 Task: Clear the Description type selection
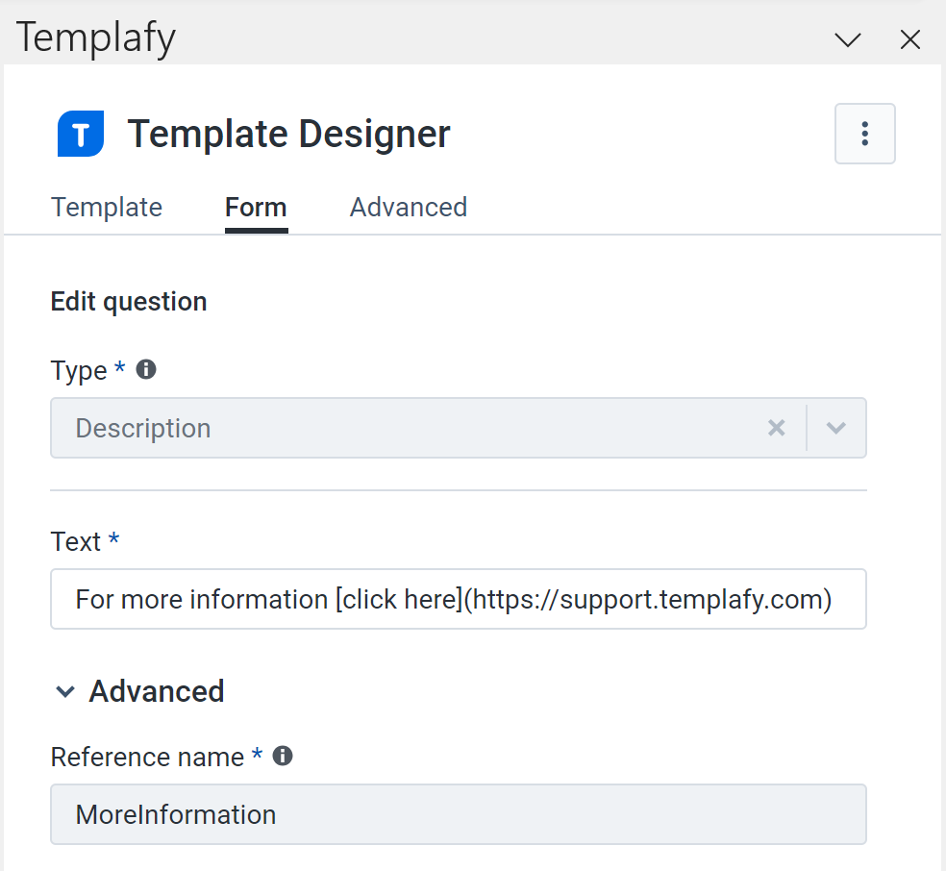point(777,428)
